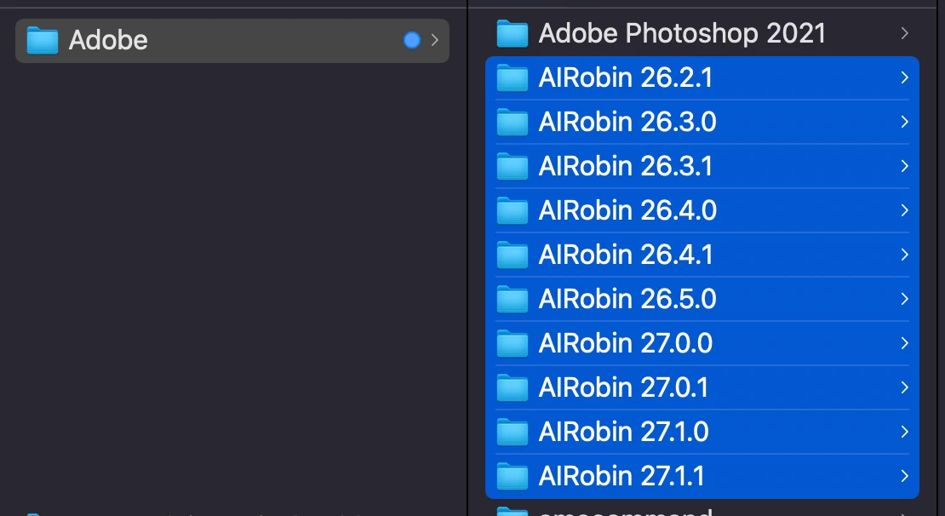The width and height of the screenshot is (945, 516).
Task: Select the AIRobin 26.3.1 folder icon
Action: [513, 166]
